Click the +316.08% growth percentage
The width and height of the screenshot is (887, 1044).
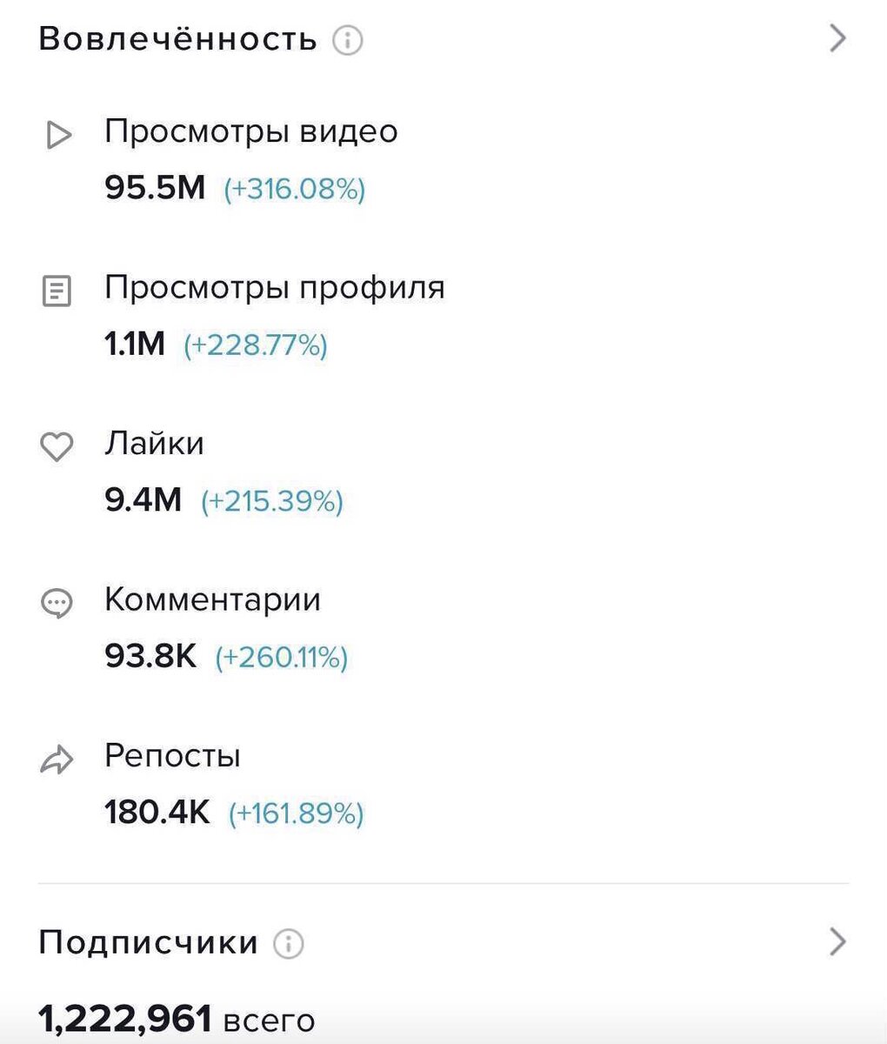(x=295, y=189)
